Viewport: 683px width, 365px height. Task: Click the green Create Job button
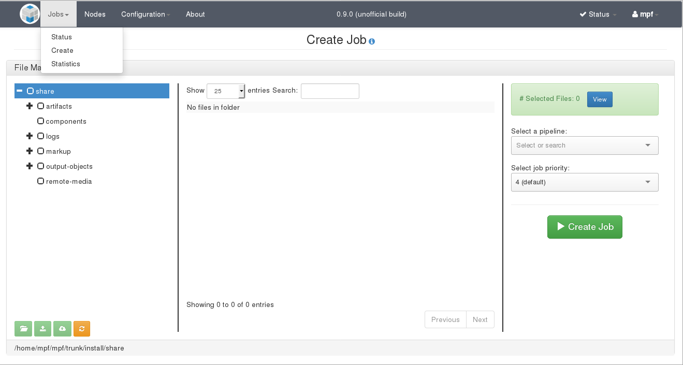[x=585, y=227]
